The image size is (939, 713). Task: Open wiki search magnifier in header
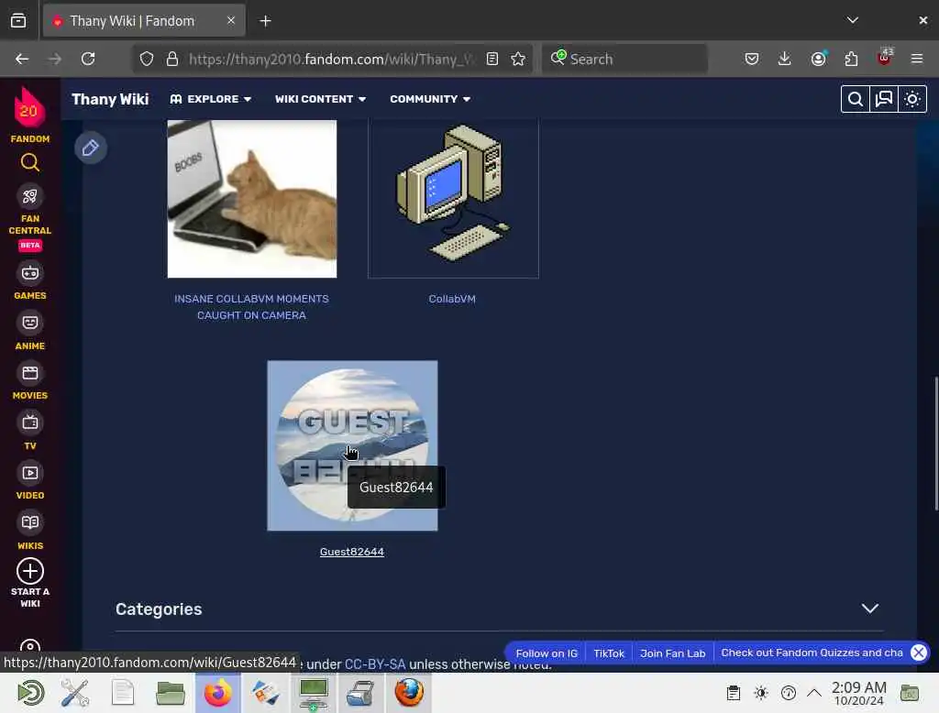click(856, 99)
